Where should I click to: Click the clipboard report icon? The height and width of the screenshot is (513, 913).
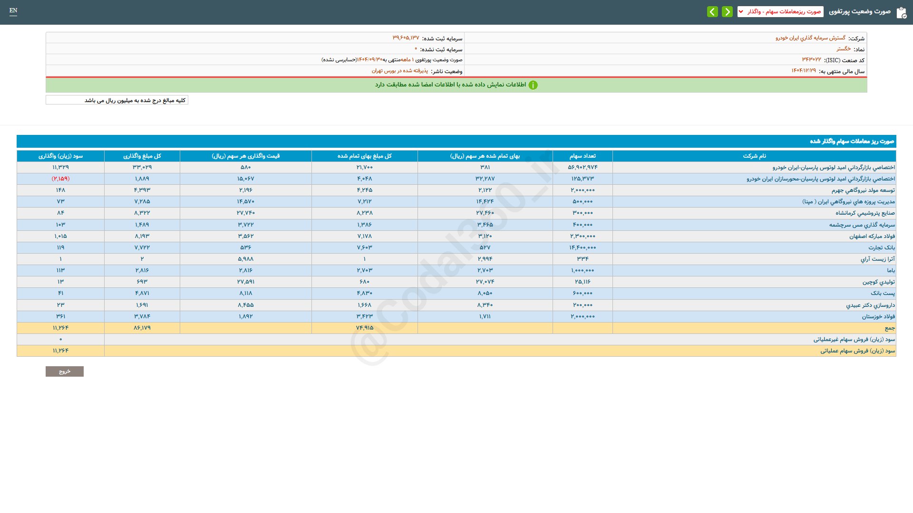[x=901, y=12]
